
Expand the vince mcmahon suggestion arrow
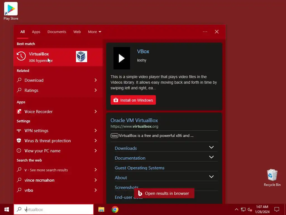(96, 180)
